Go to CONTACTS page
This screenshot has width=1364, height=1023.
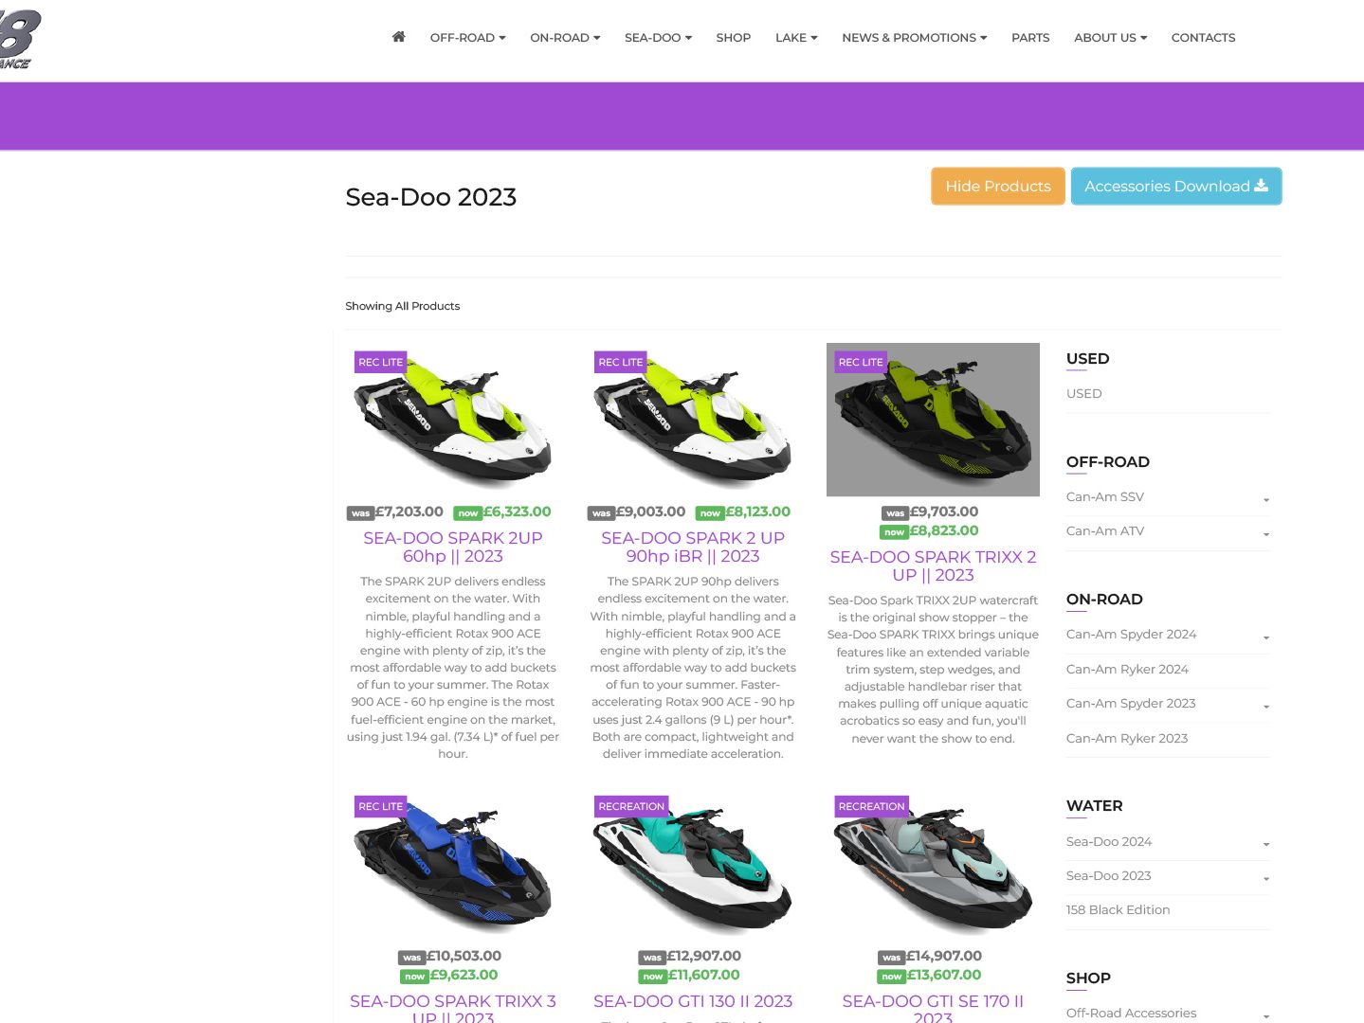[1203, 38]
